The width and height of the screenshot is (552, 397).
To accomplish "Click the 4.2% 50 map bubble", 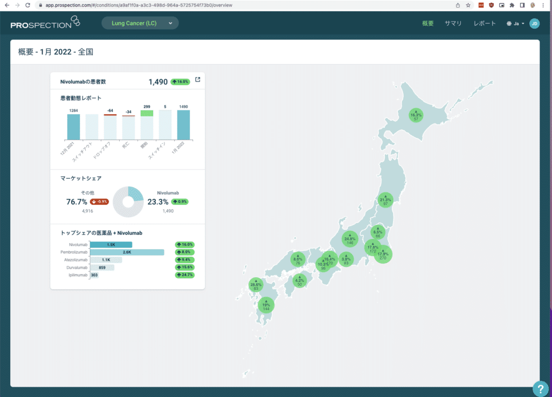I will pyautogui.click(x=300, y=280).
